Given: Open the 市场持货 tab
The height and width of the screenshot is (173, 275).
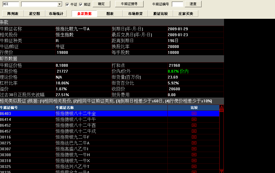Looking at the screenshot, I should (x=135, y=14).
